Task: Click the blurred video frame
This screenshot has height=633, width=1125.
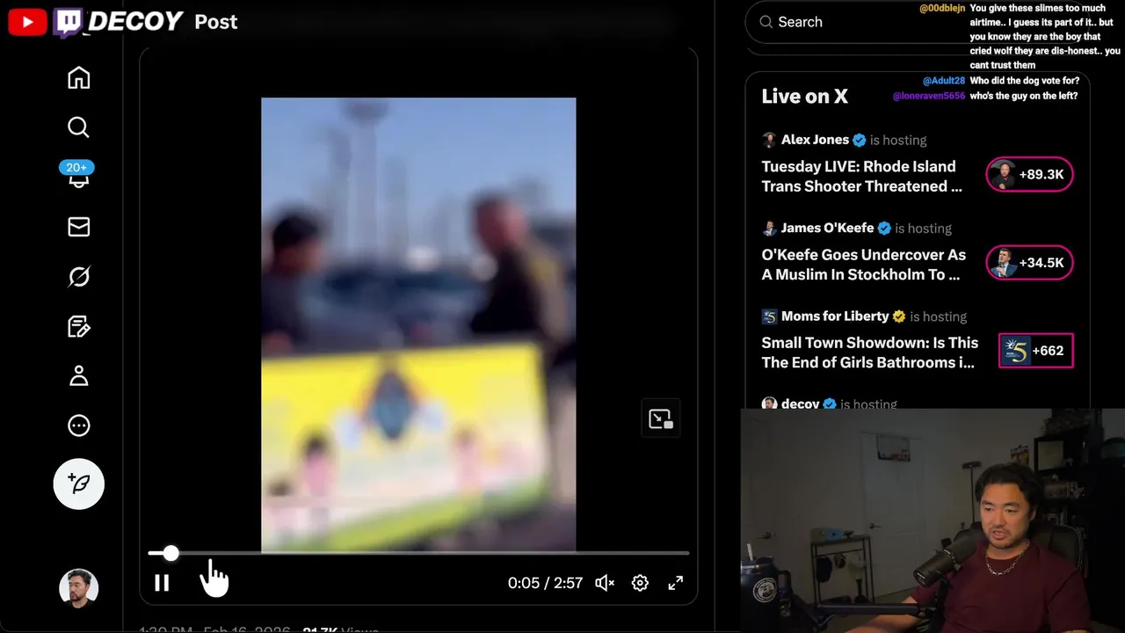Action: coord(418,324)
